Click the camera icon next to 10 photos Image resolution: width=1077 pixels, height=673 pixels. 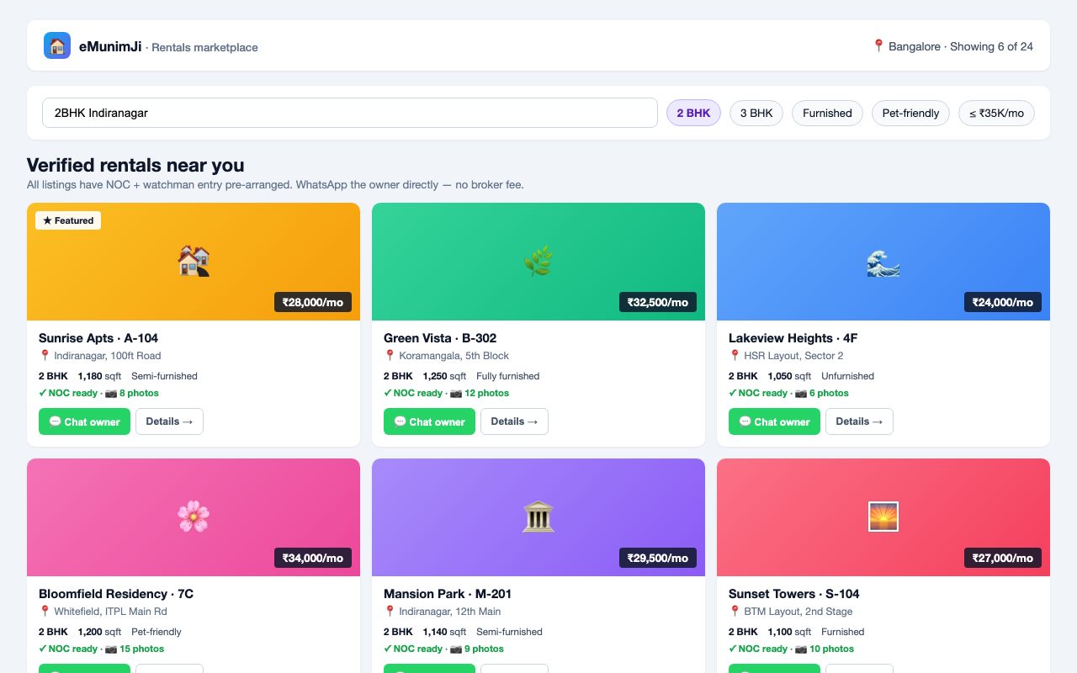pos(800,649)
